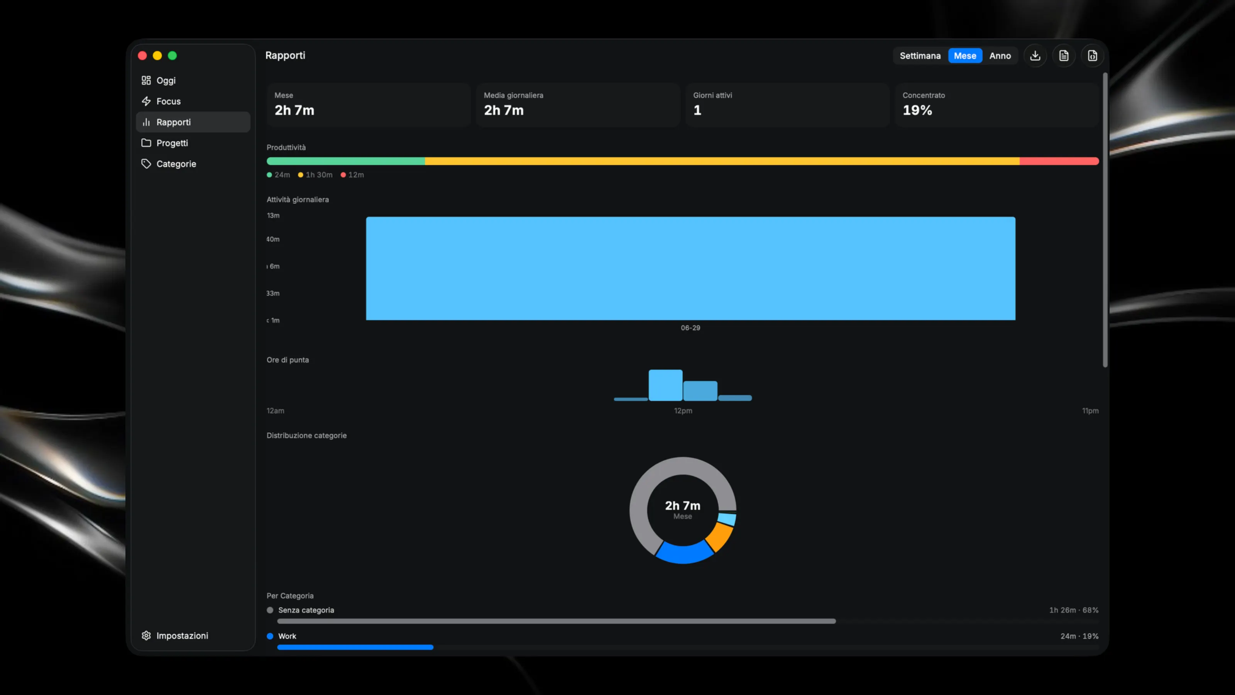Image resolution: width=1235 pixels, height=695 pixels.
Task: Click the 'Ore di punta' heading
Action: pos(288,360)
